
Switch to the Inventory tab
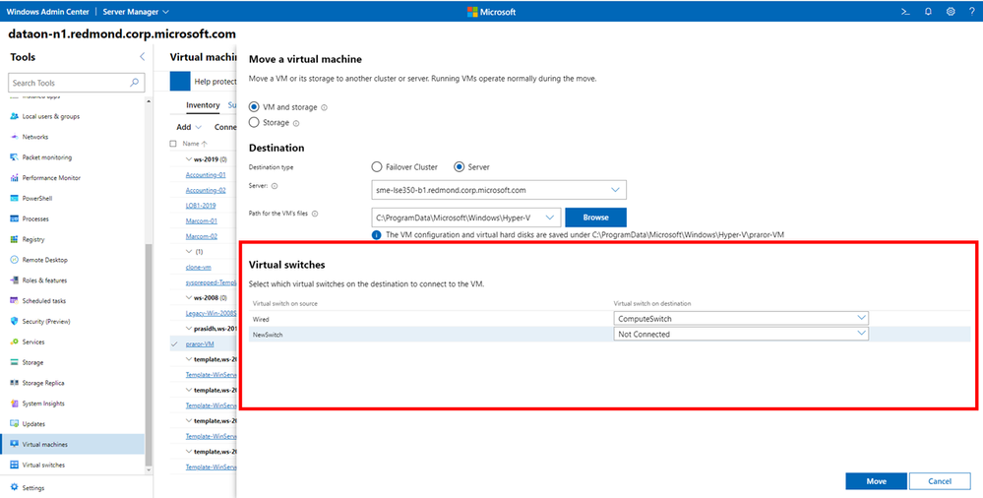(203, 105)
